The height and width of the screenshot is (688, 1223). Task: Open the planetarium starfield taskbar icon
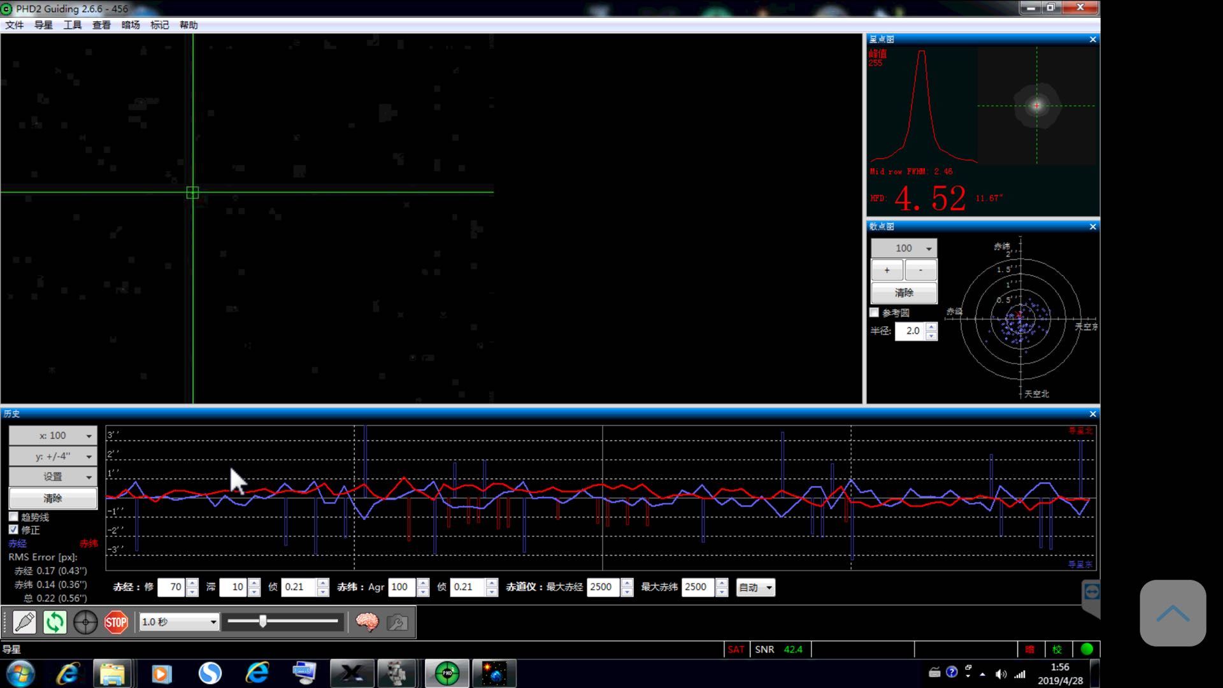coord(494,673)
